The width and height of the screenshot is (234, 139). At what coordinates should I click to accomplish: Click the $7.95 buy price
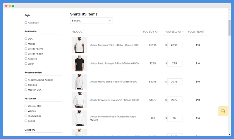coord(153,63)
